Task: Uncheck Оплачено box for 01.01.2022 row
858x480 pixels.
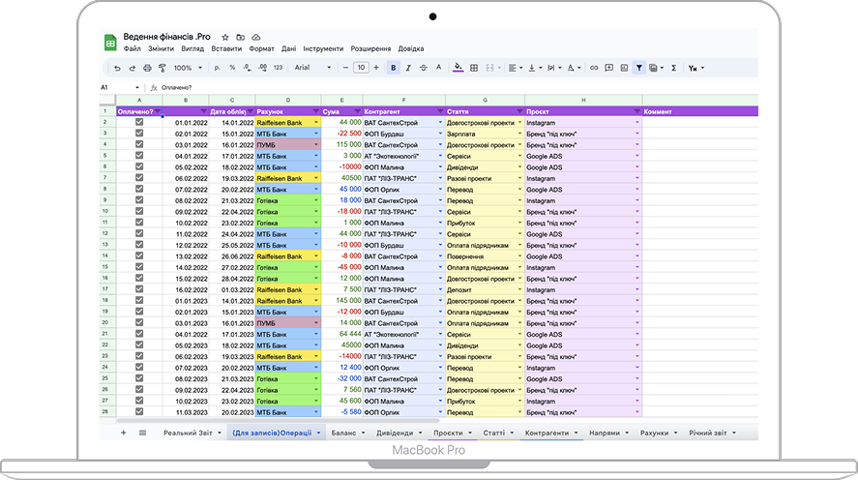Action: [139, 122]
